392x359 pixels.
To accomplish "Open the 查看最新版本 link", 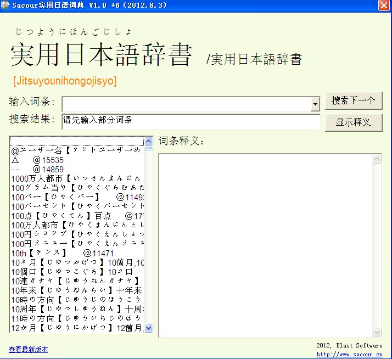I will [28, 350].
